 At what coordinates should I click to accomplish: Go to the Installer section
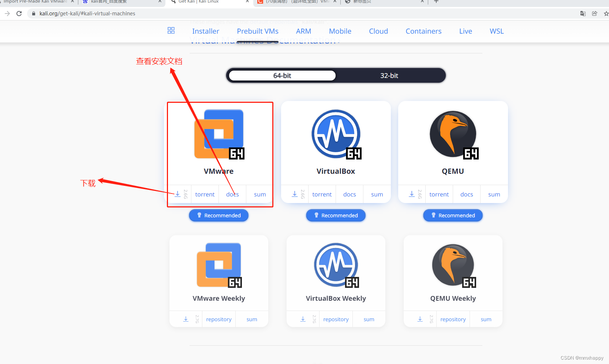coord(206,31)
